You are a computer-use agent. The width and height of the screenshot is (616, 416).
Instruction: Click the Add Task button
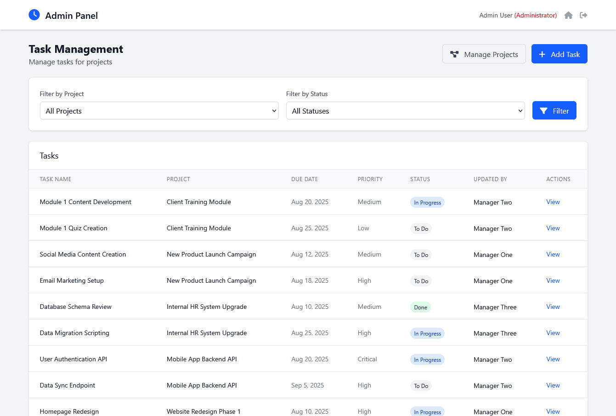pos(559,54)
